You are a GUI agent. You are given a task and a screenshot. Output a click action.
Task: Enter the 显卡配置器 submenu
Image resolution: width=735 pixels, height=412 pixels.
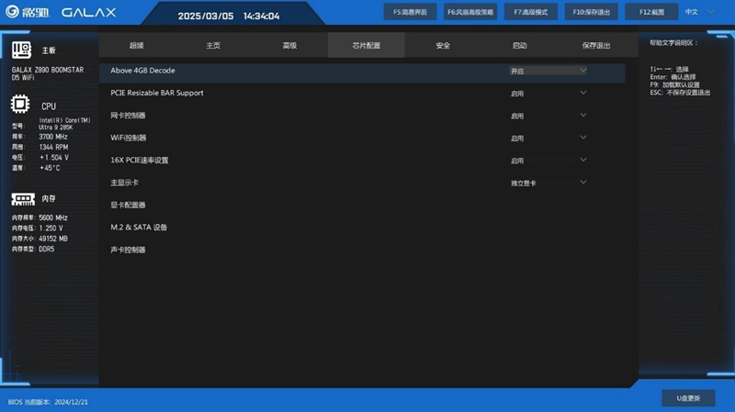[129, 205]
